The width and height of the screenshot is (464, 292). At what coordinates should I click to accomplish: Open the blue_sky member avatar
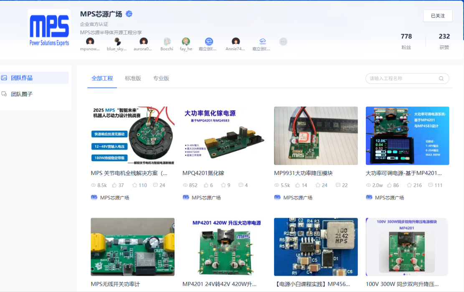click(117, 41)
